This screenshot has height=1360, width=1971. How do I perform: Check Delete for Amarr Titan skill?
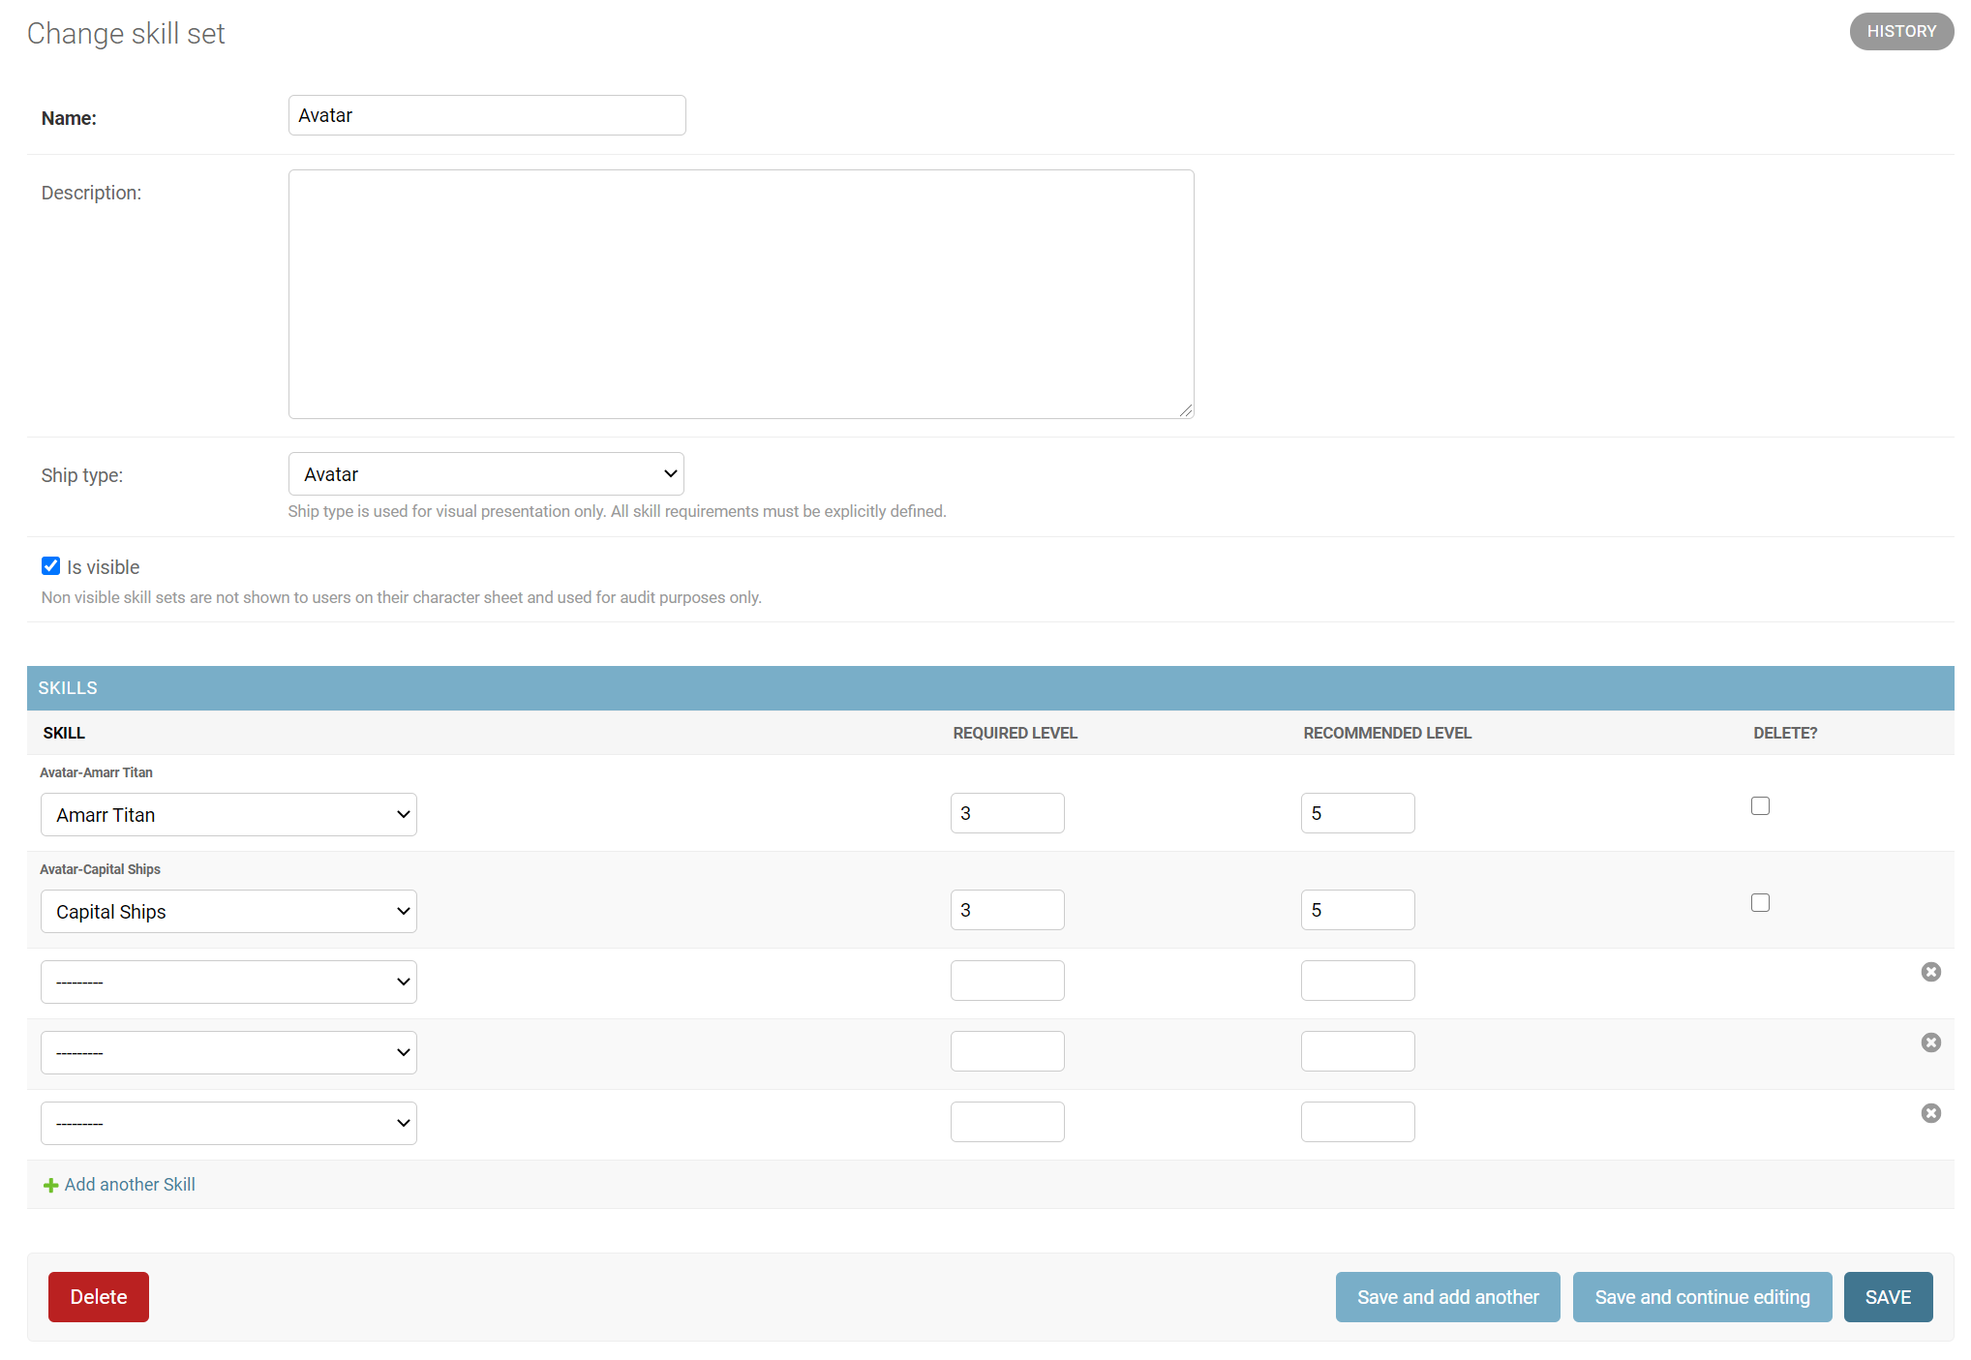point(1760,806)
